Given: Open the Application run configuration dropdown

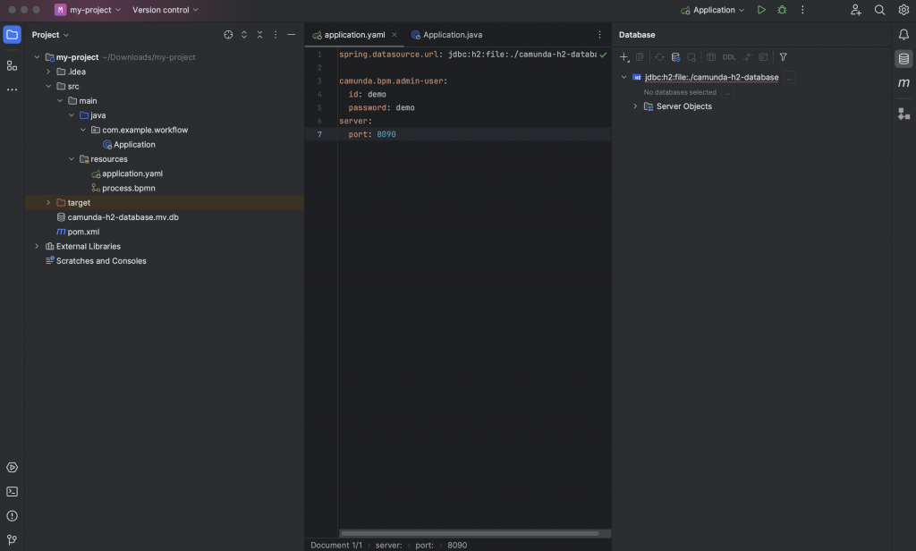Looking at the screenshot, I should (712, 10).
